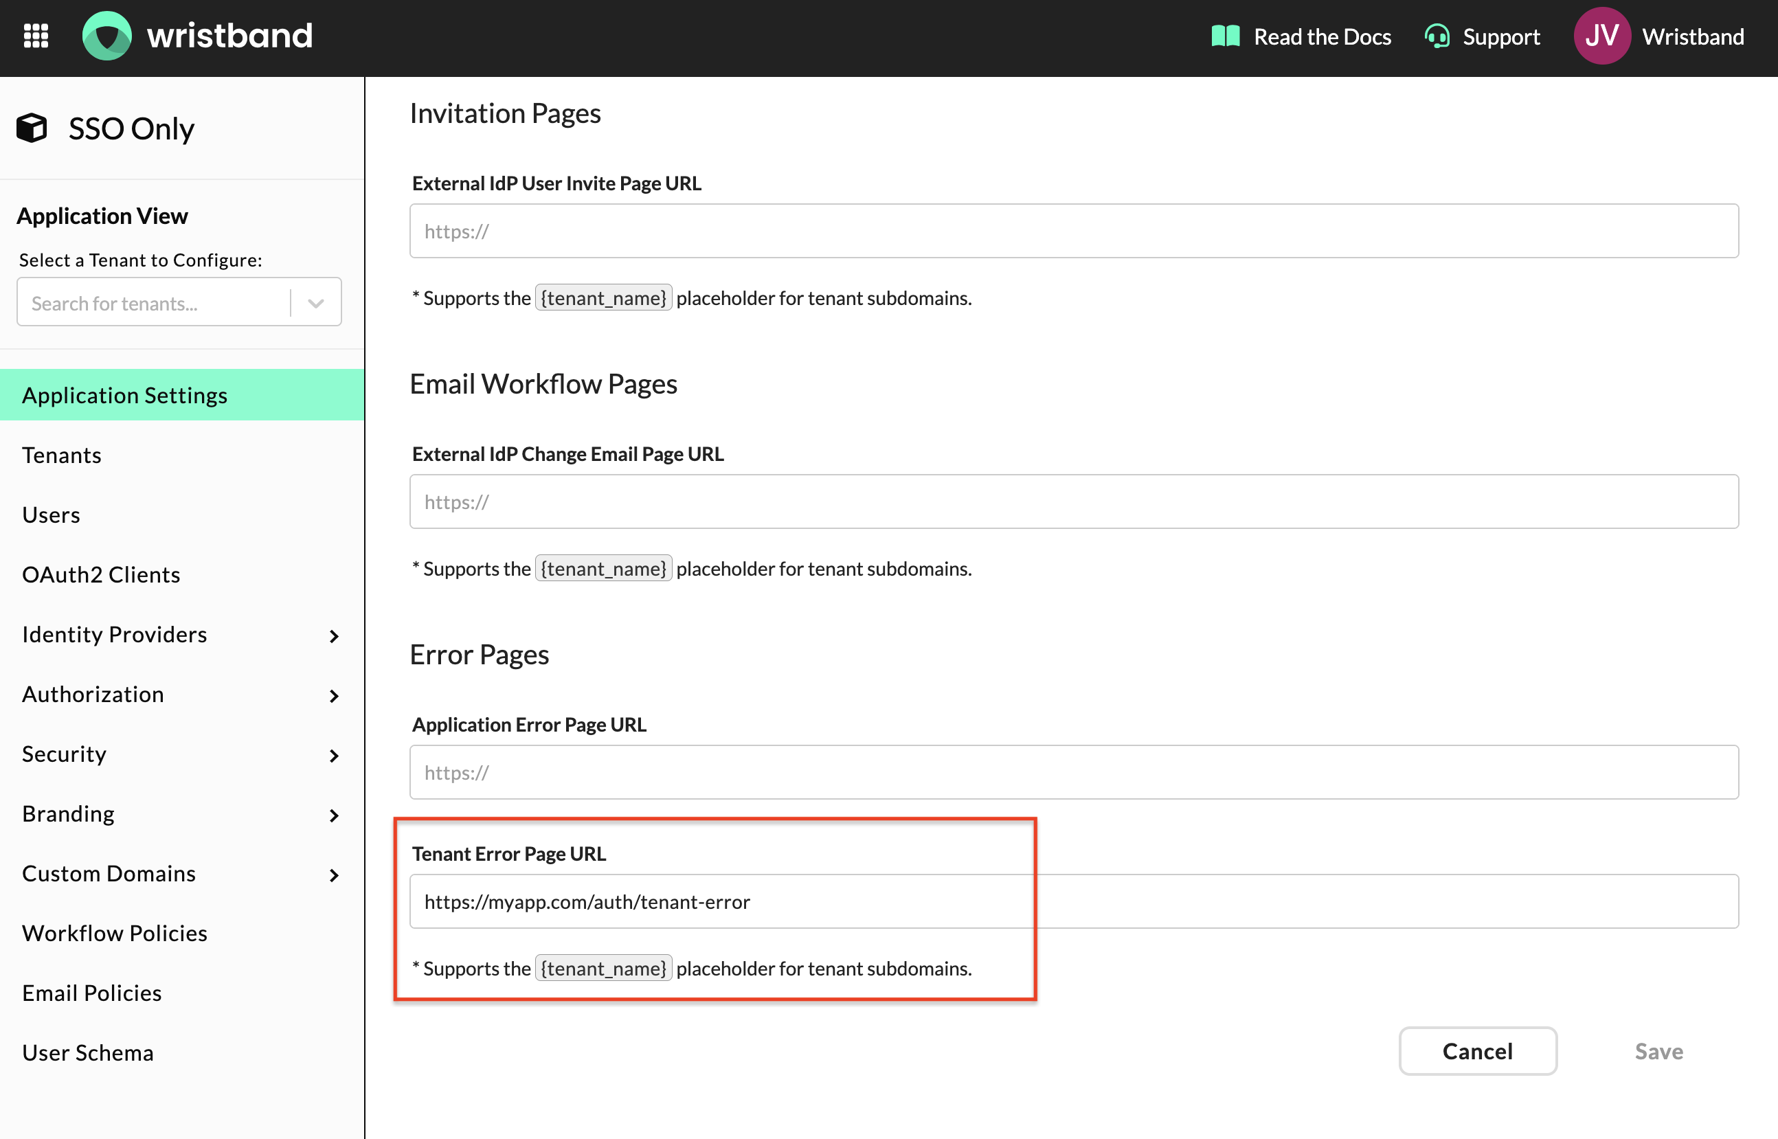Focus the Tenant Error Page URL field
Viewport: 1778px width, 1139px height.
pos(1072,901)
